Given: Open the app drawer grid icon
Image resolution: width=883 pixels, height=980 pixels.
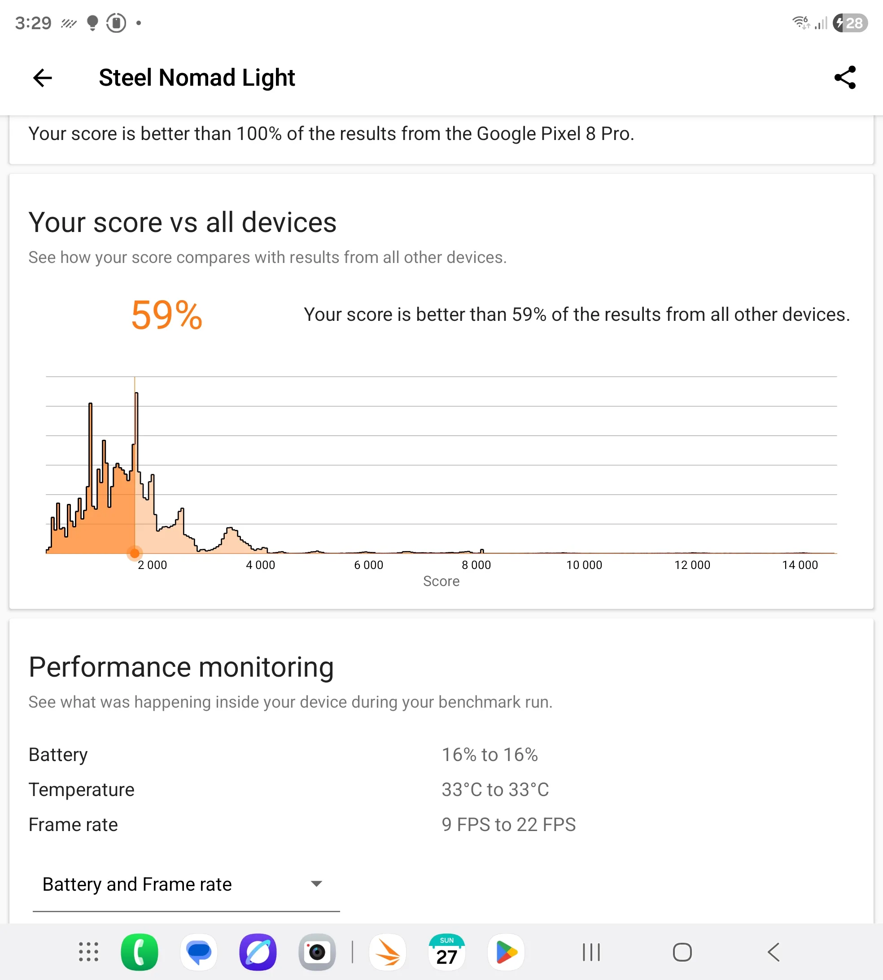Looking at the screenshot, I should coord(89,952).
